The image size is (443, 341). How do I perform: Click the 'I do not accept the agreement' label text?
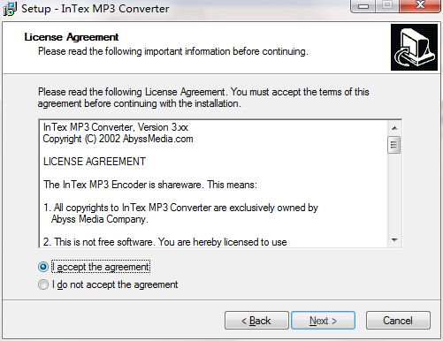[x=115, y=284]
